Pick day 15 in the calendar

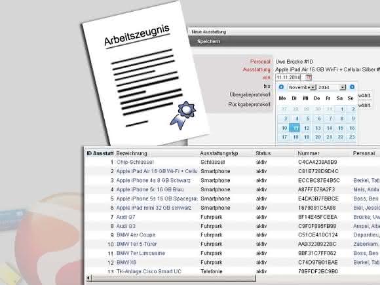(x=340, y=128)
